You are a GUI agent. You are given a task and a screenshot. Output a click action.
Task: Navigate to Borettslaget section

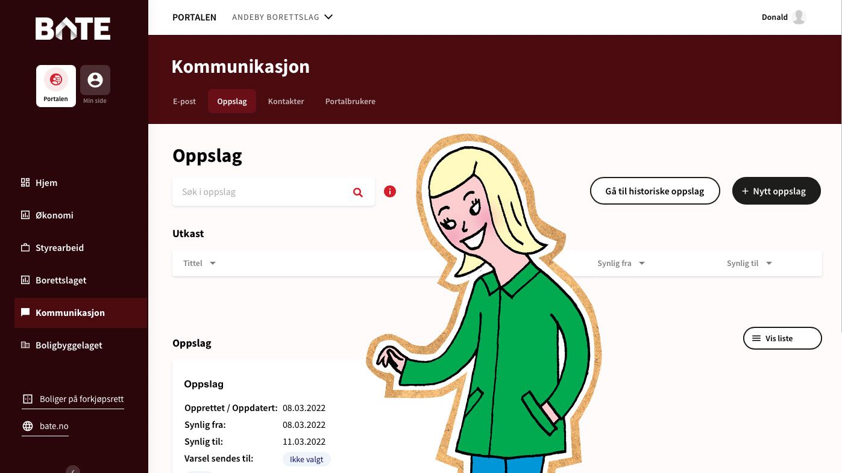coord(60,280)
